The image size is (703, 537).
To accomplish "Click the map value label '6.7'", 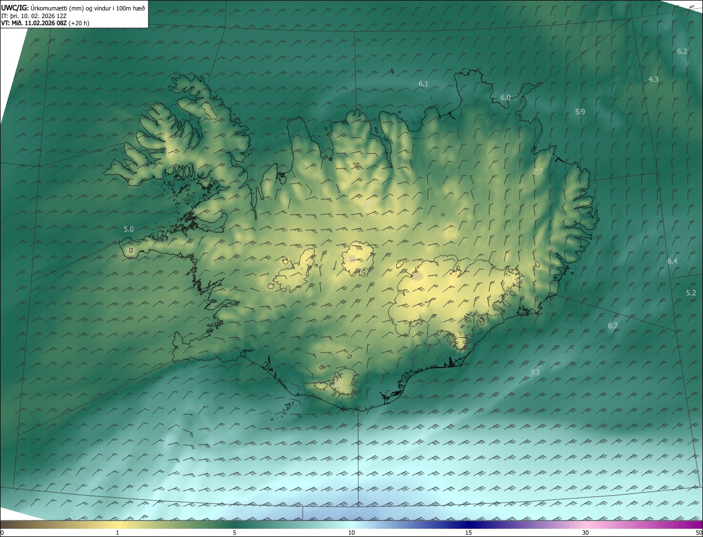I will (x=613, y=326).
